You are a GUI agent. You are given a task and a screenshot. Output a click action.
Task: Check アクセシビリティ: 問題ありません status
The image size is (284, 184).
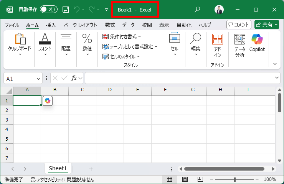coord(62,179)
